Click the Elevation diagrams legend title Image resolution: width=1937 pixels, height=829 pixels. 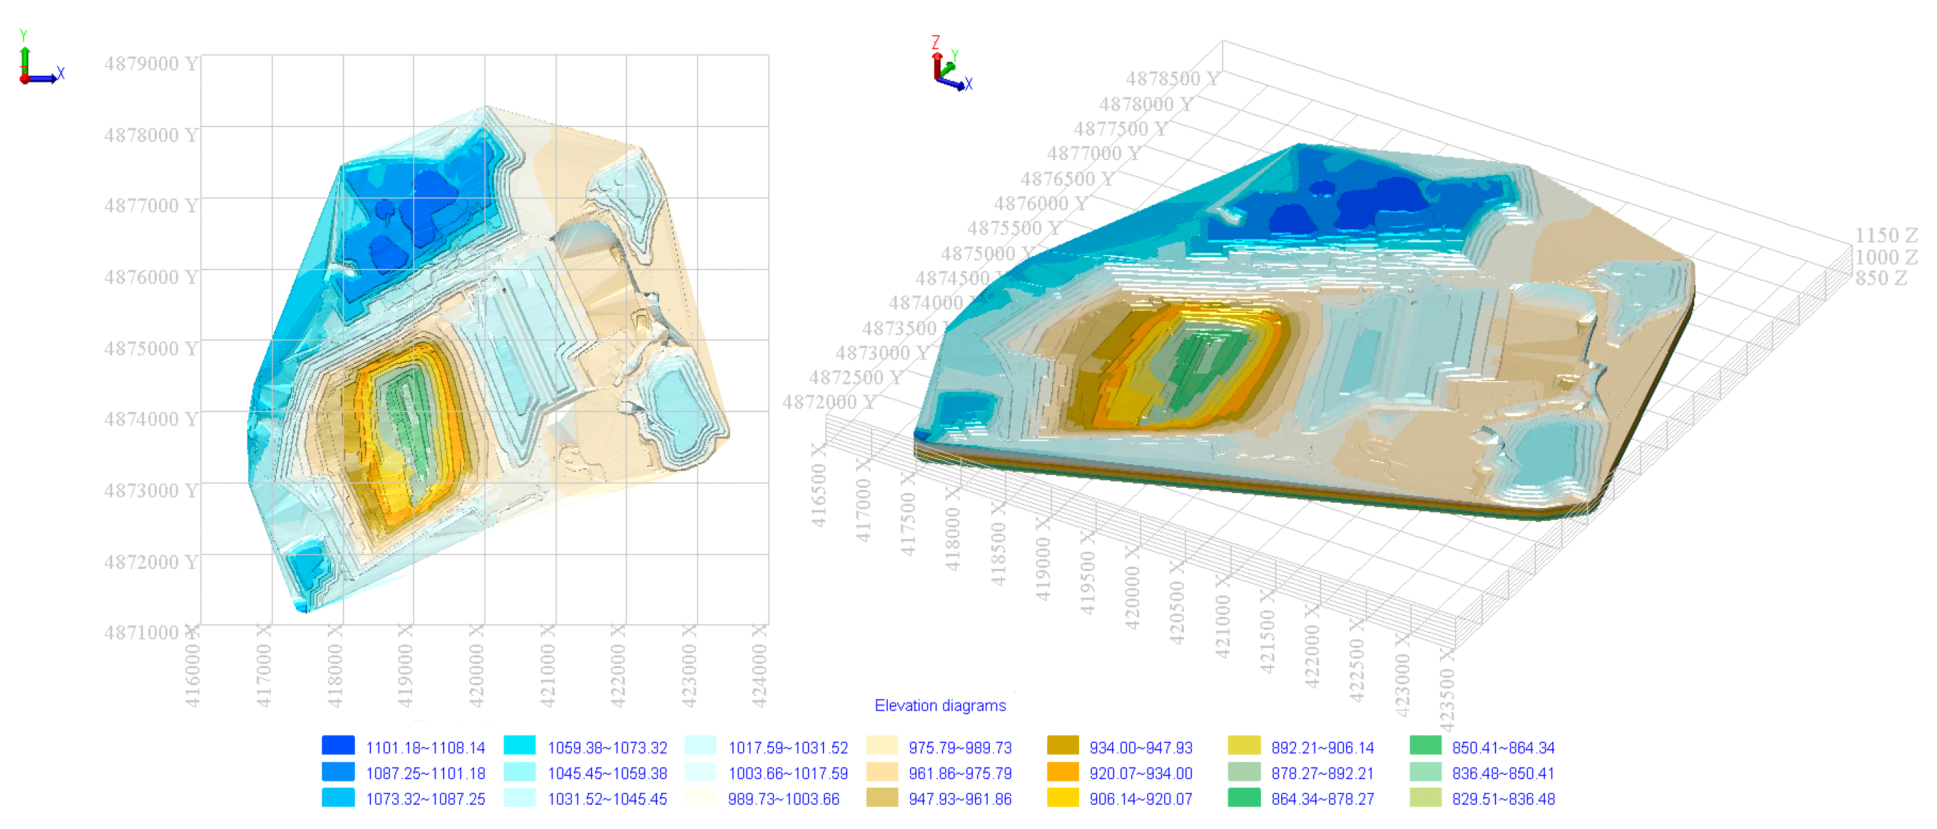click(x=939, y=705)
